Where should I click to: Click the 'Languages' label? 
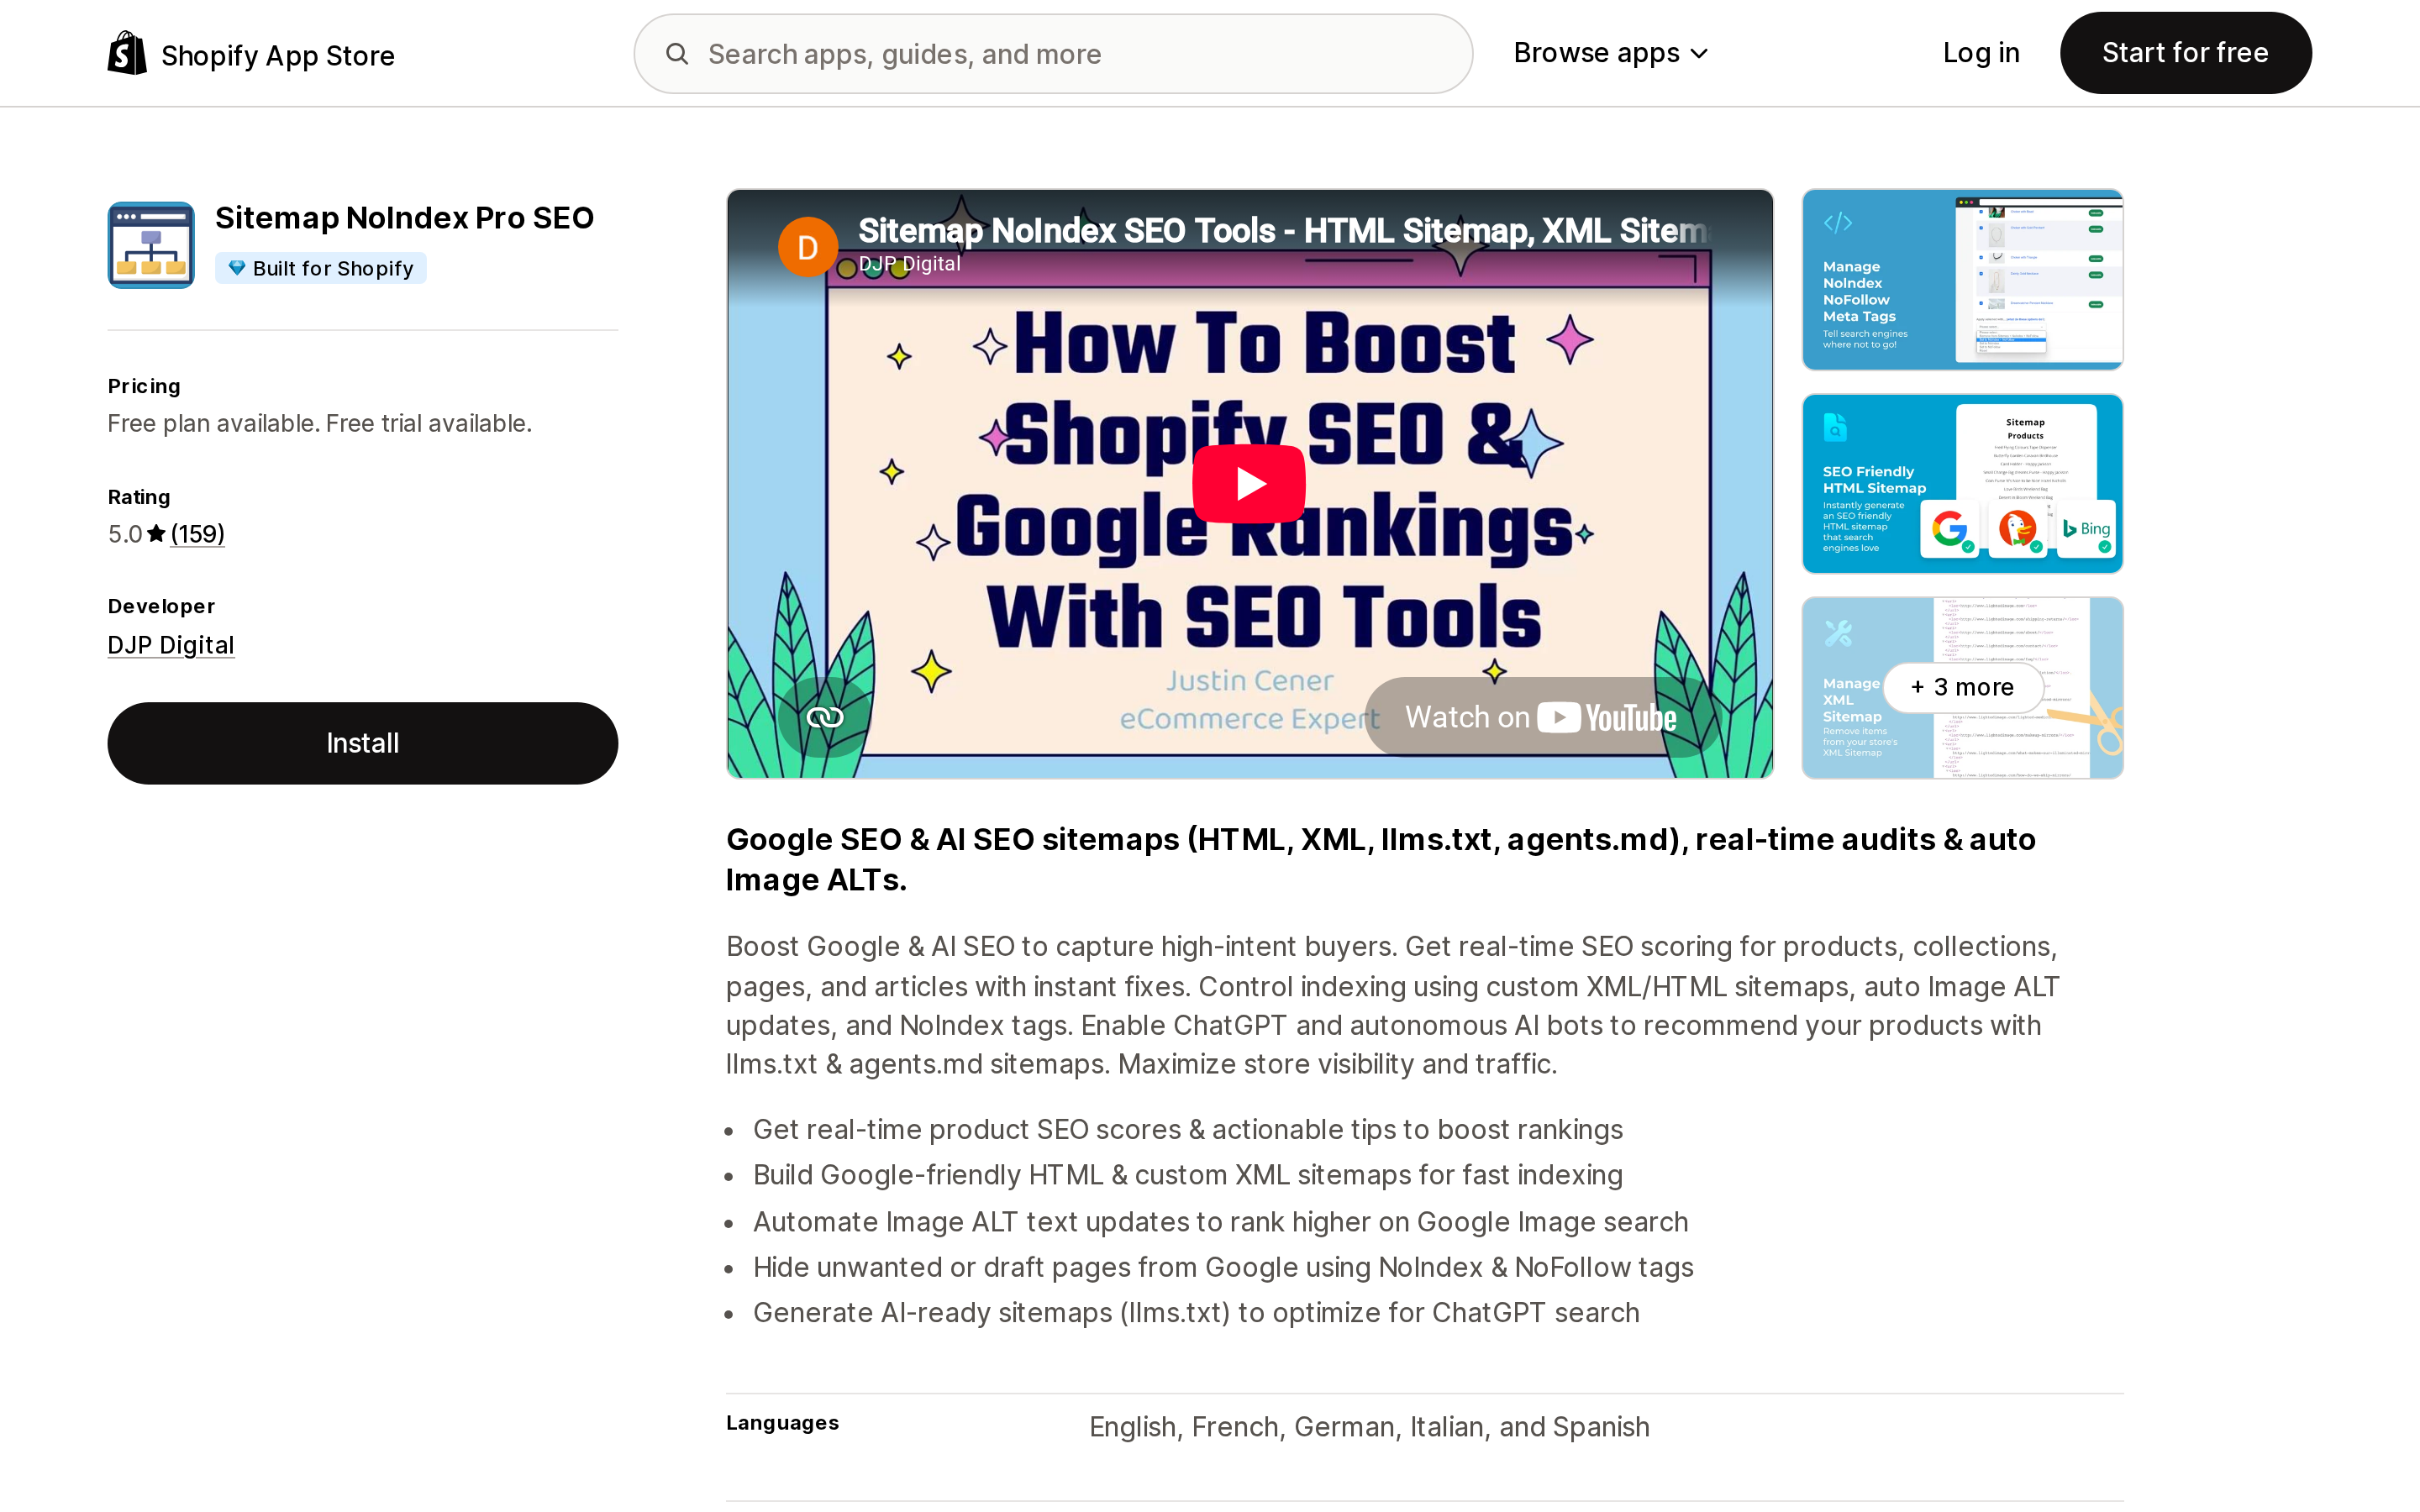(783, 1423)
